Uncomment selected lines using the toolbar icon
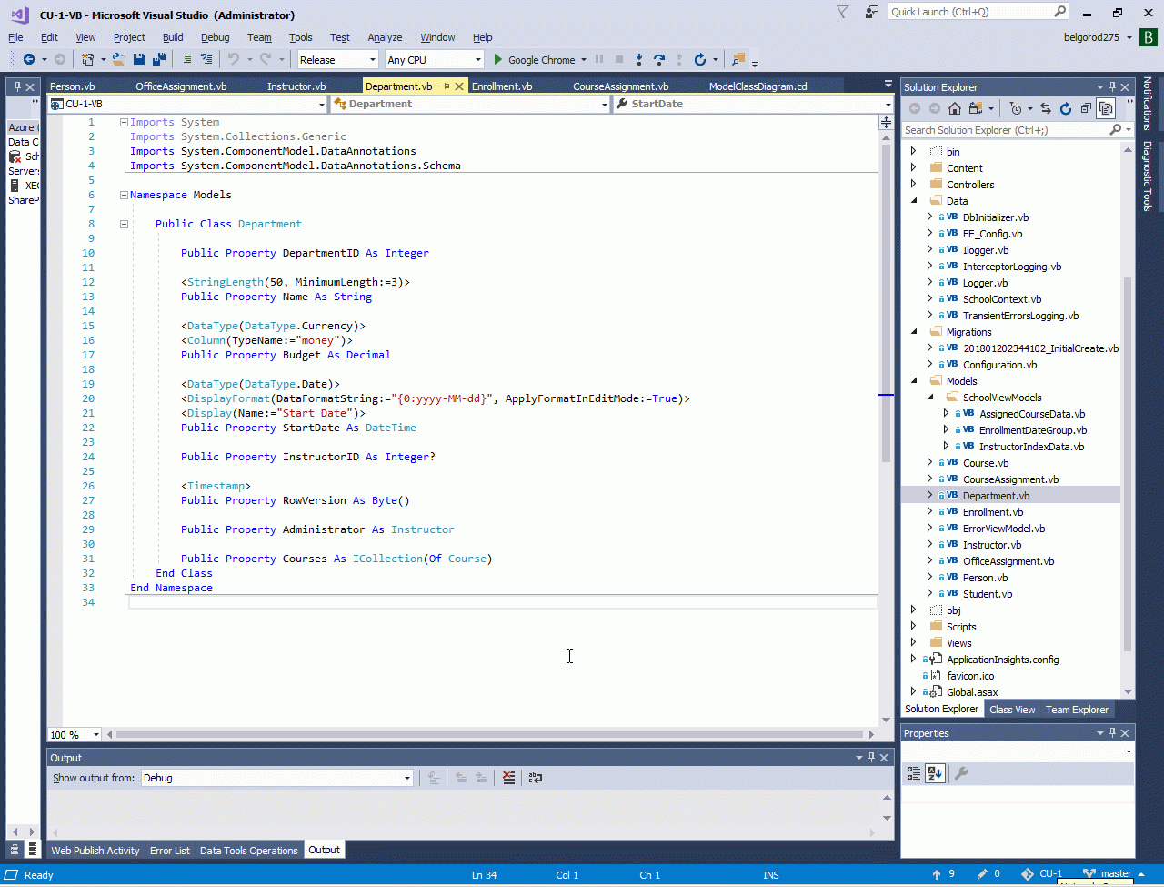Image resolution: width=1164 pixels, height=887 pixels. [206, 60]
